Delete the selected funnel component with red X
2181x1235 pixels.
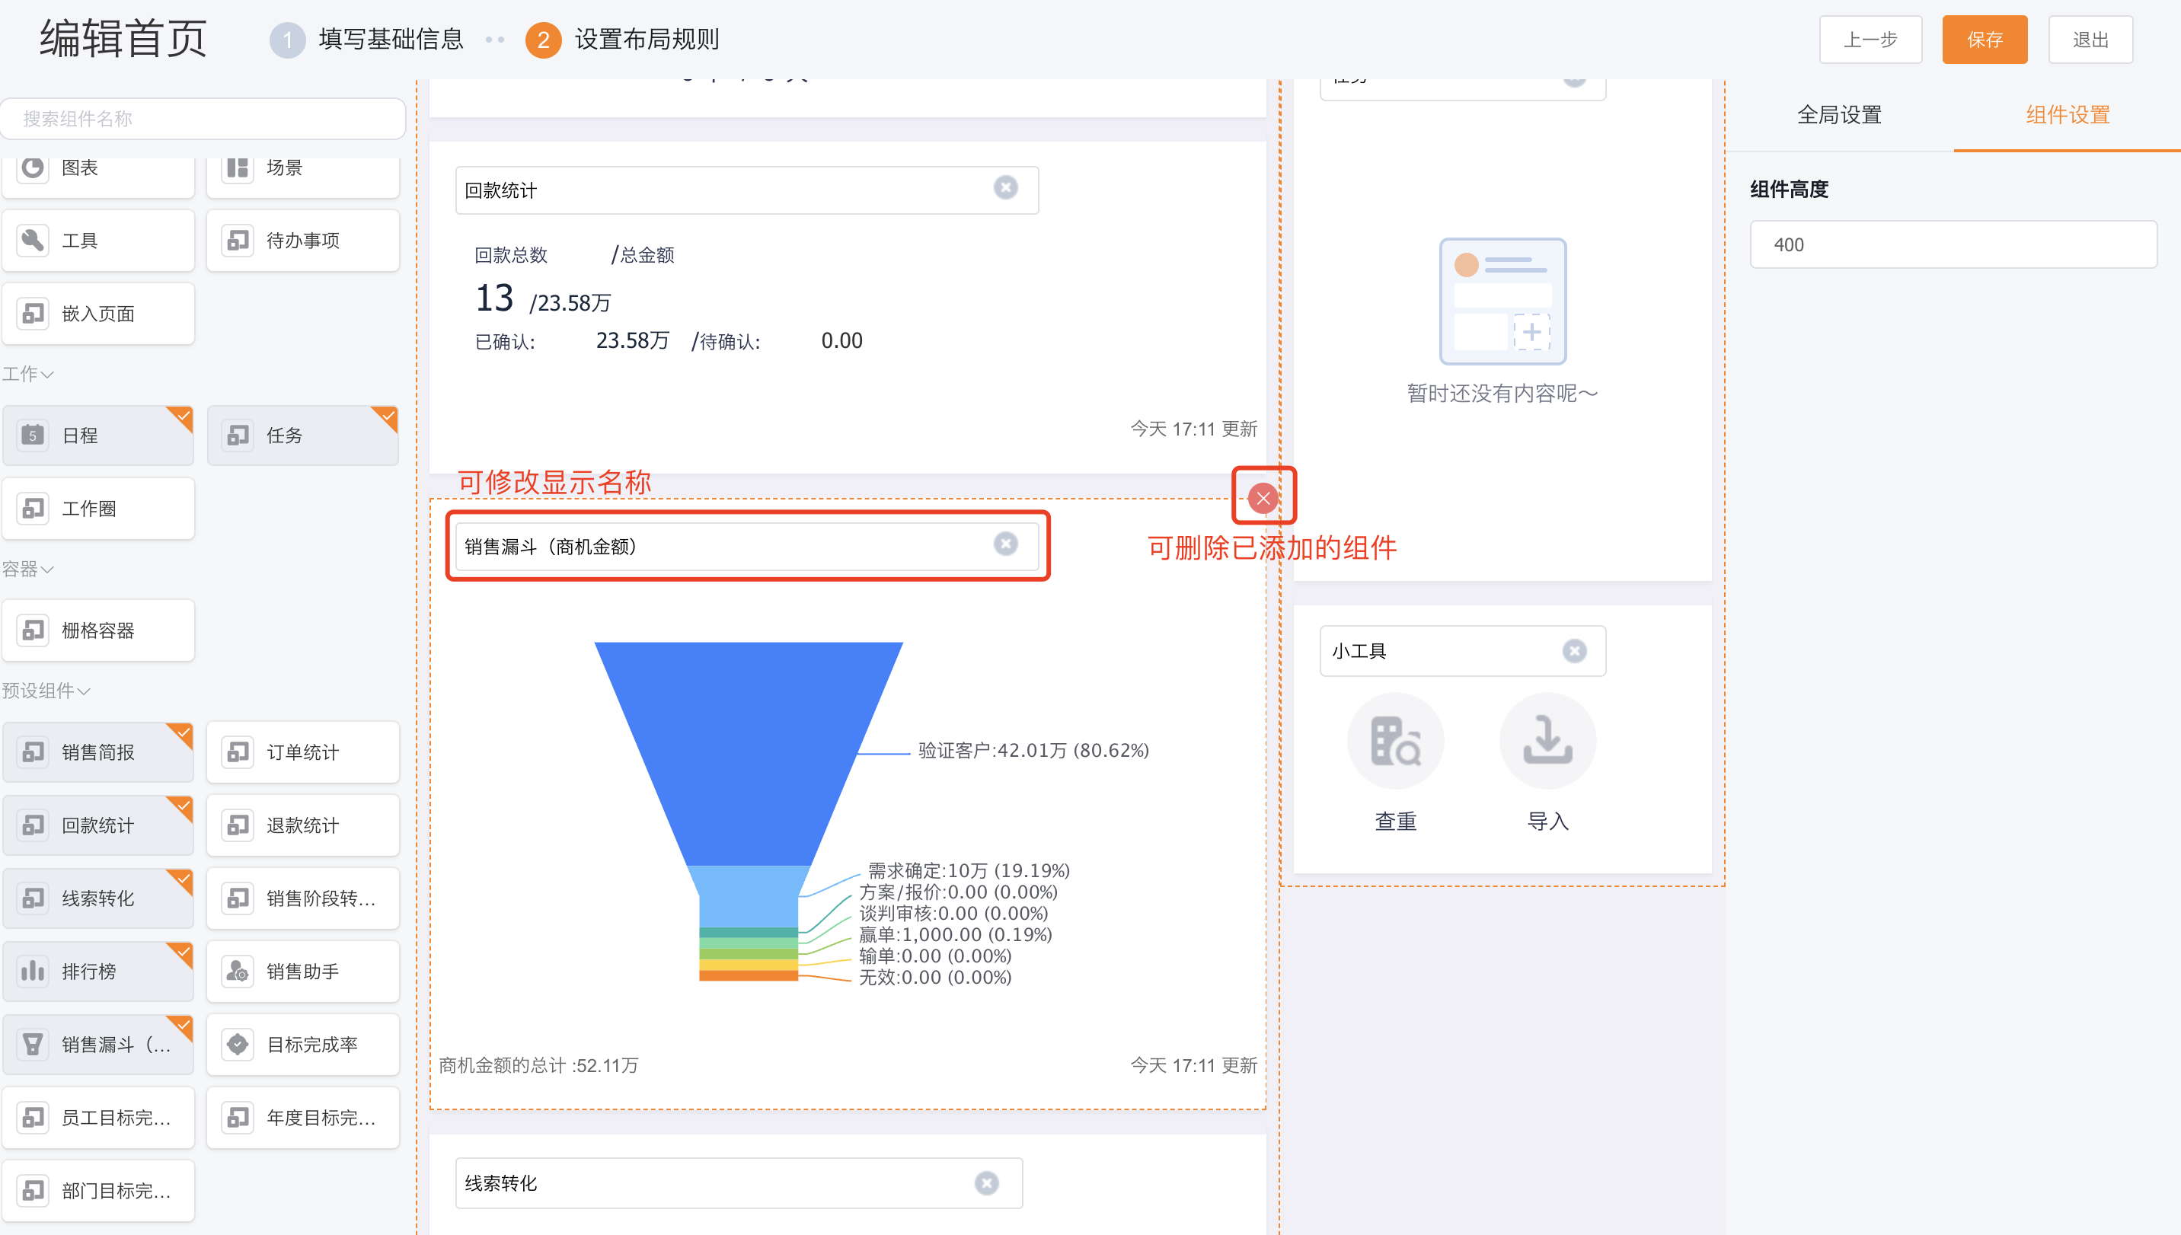[1263, 498]
